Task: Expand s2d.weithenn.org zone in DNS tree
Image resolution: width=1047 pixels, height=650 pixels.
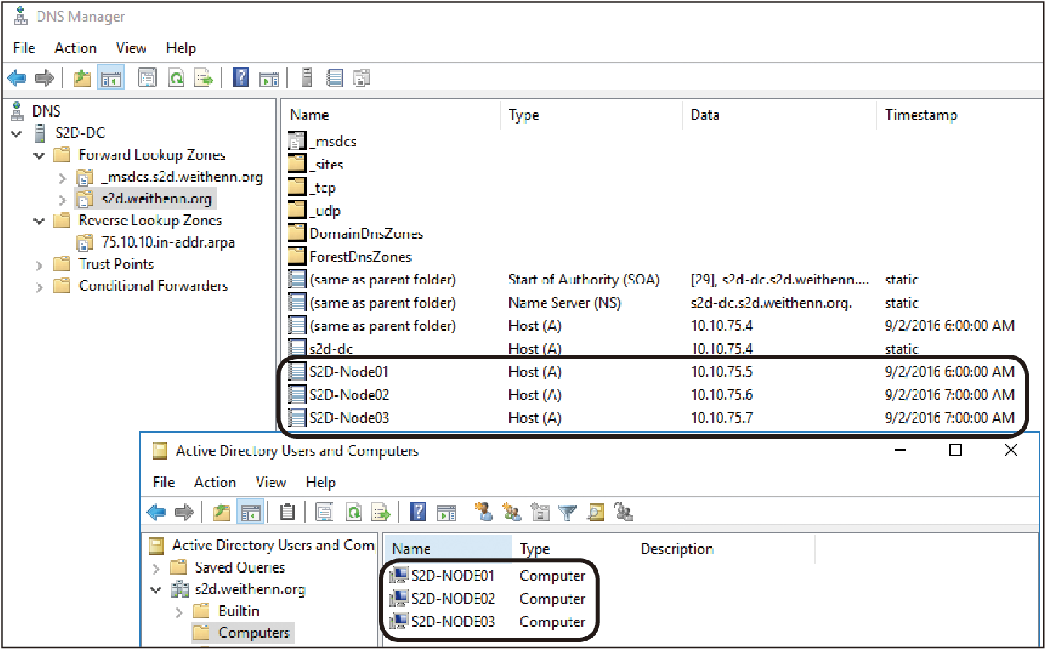Action: coord(62,200)
